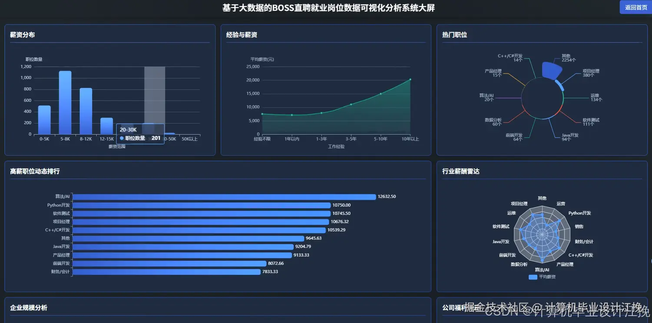Viewport: 652px width, 323px height.
Task: Click the 0-5K salary bar
Action: tap(44, 120)
